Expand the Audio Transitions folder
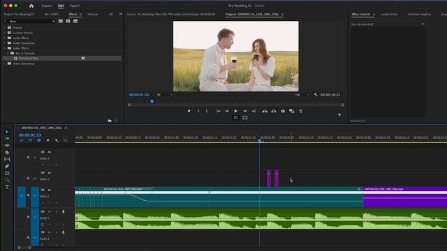The height and width of the screenshot is (251, 447). (4, 43)
